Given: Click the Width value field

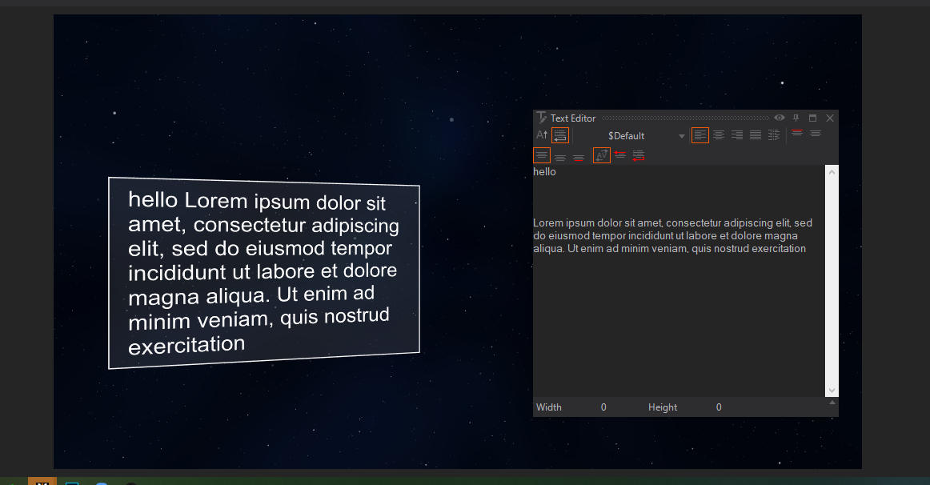Looking at the screenshot, I should [603, 407].
